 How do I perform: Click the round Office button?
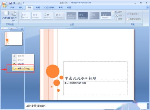coord(4,5)
